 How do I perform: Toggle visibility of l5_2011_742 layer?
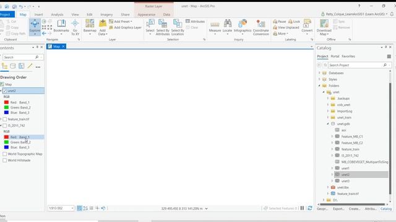(5, 125)
